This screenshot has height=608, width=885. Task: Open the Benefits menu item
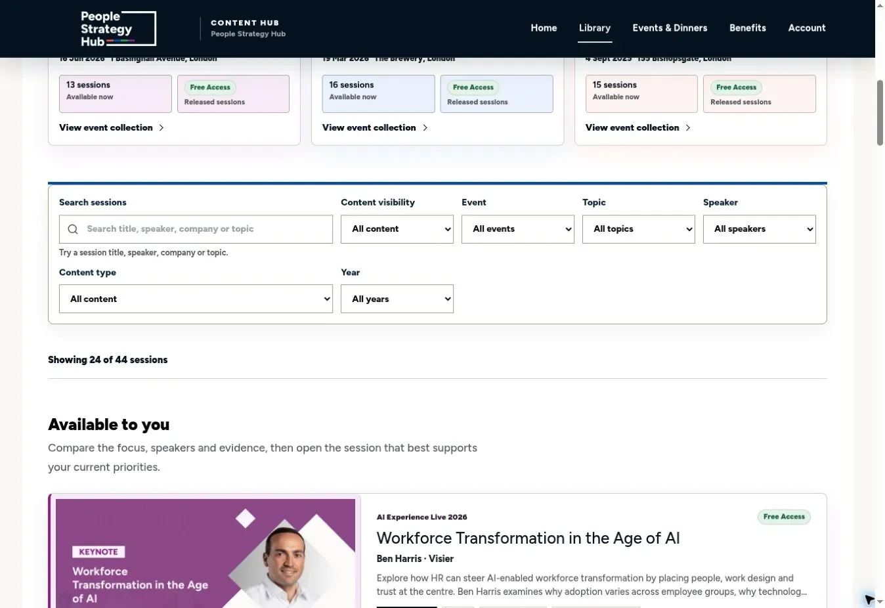point(748,28)
